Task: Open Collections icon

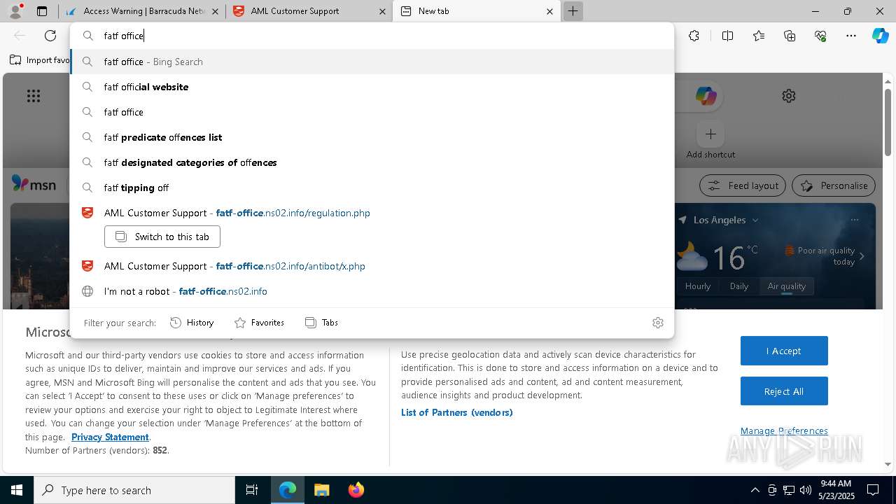Action: tap(790, 36)
